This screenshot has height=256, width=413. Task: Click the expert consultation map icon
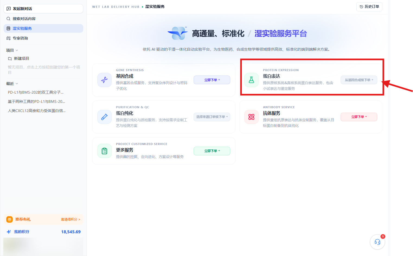(9, 38)
